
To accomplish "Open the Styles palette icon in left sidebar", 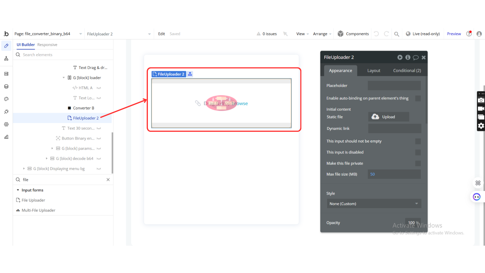I will coord(6,99).
